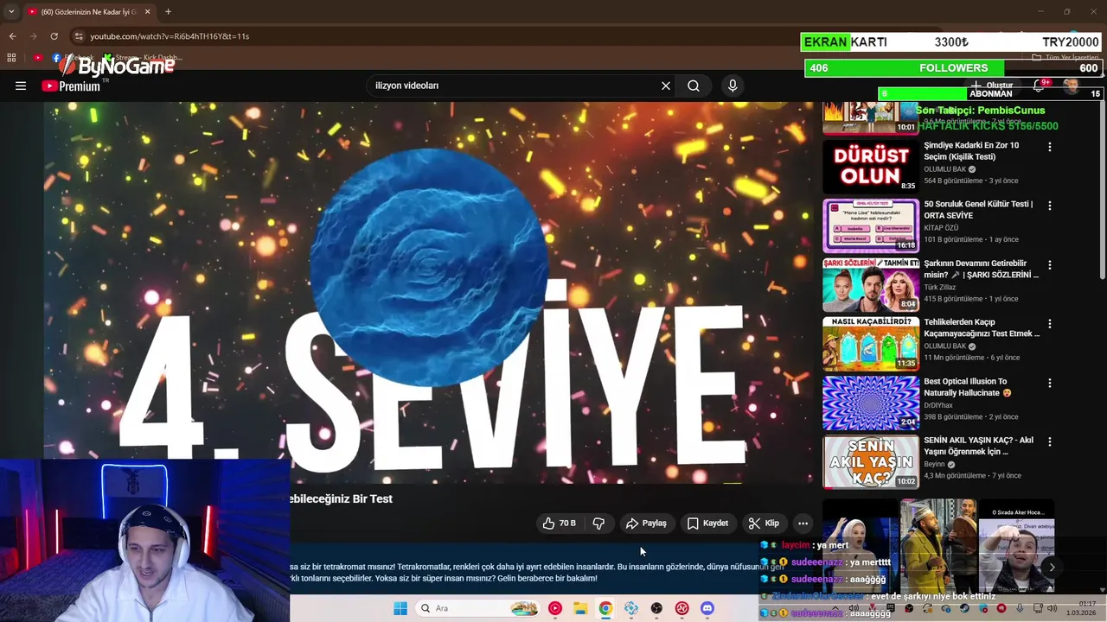This screenshot has height=622, width=1107.
Task: Create a clip with Klip button
Action: click(x=764, y=523)
